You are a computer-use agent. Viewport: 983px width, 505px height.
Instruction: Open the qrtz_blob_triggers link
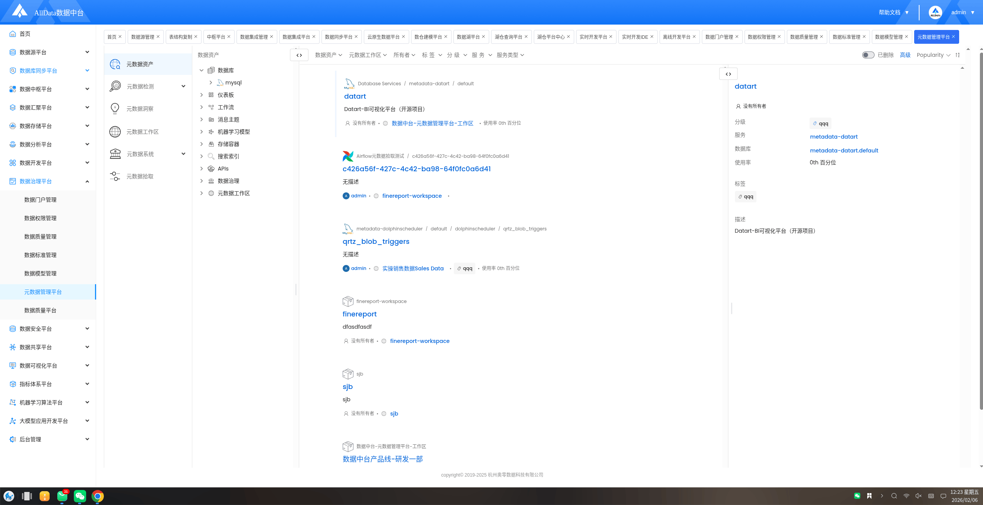click(x=376, y=242)
